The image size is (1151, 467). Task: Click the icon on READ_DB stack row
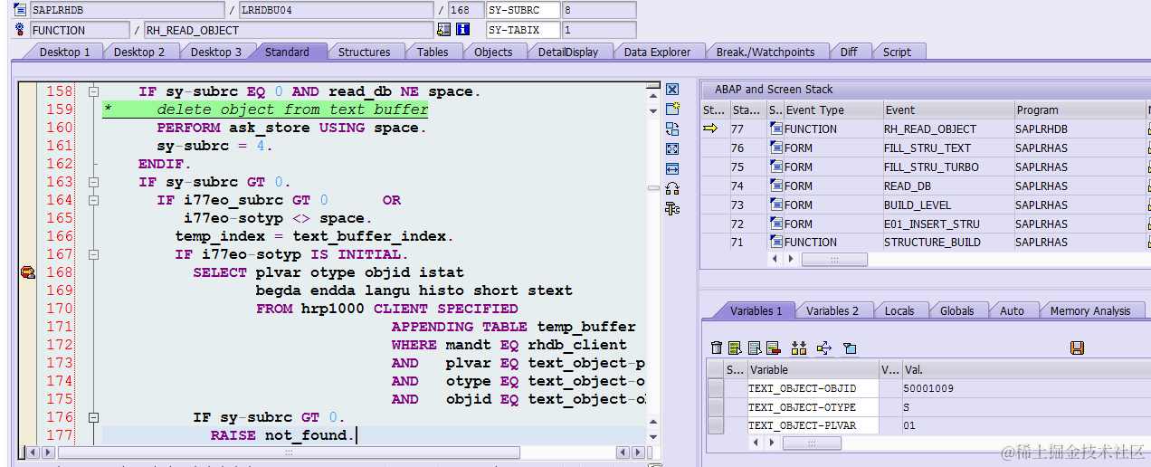tap(776, 186)
